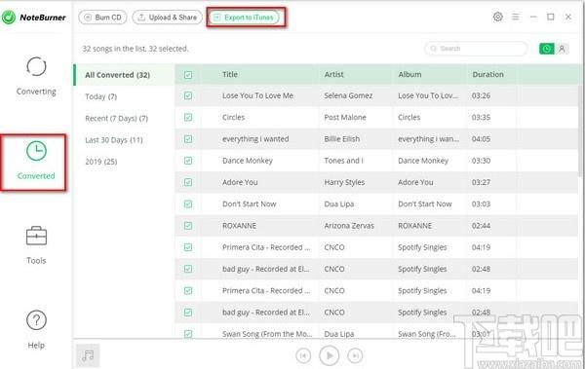Open the Converting section in the sidebar
The height and width of the screenshot is (369, 585).
(36, 76)
